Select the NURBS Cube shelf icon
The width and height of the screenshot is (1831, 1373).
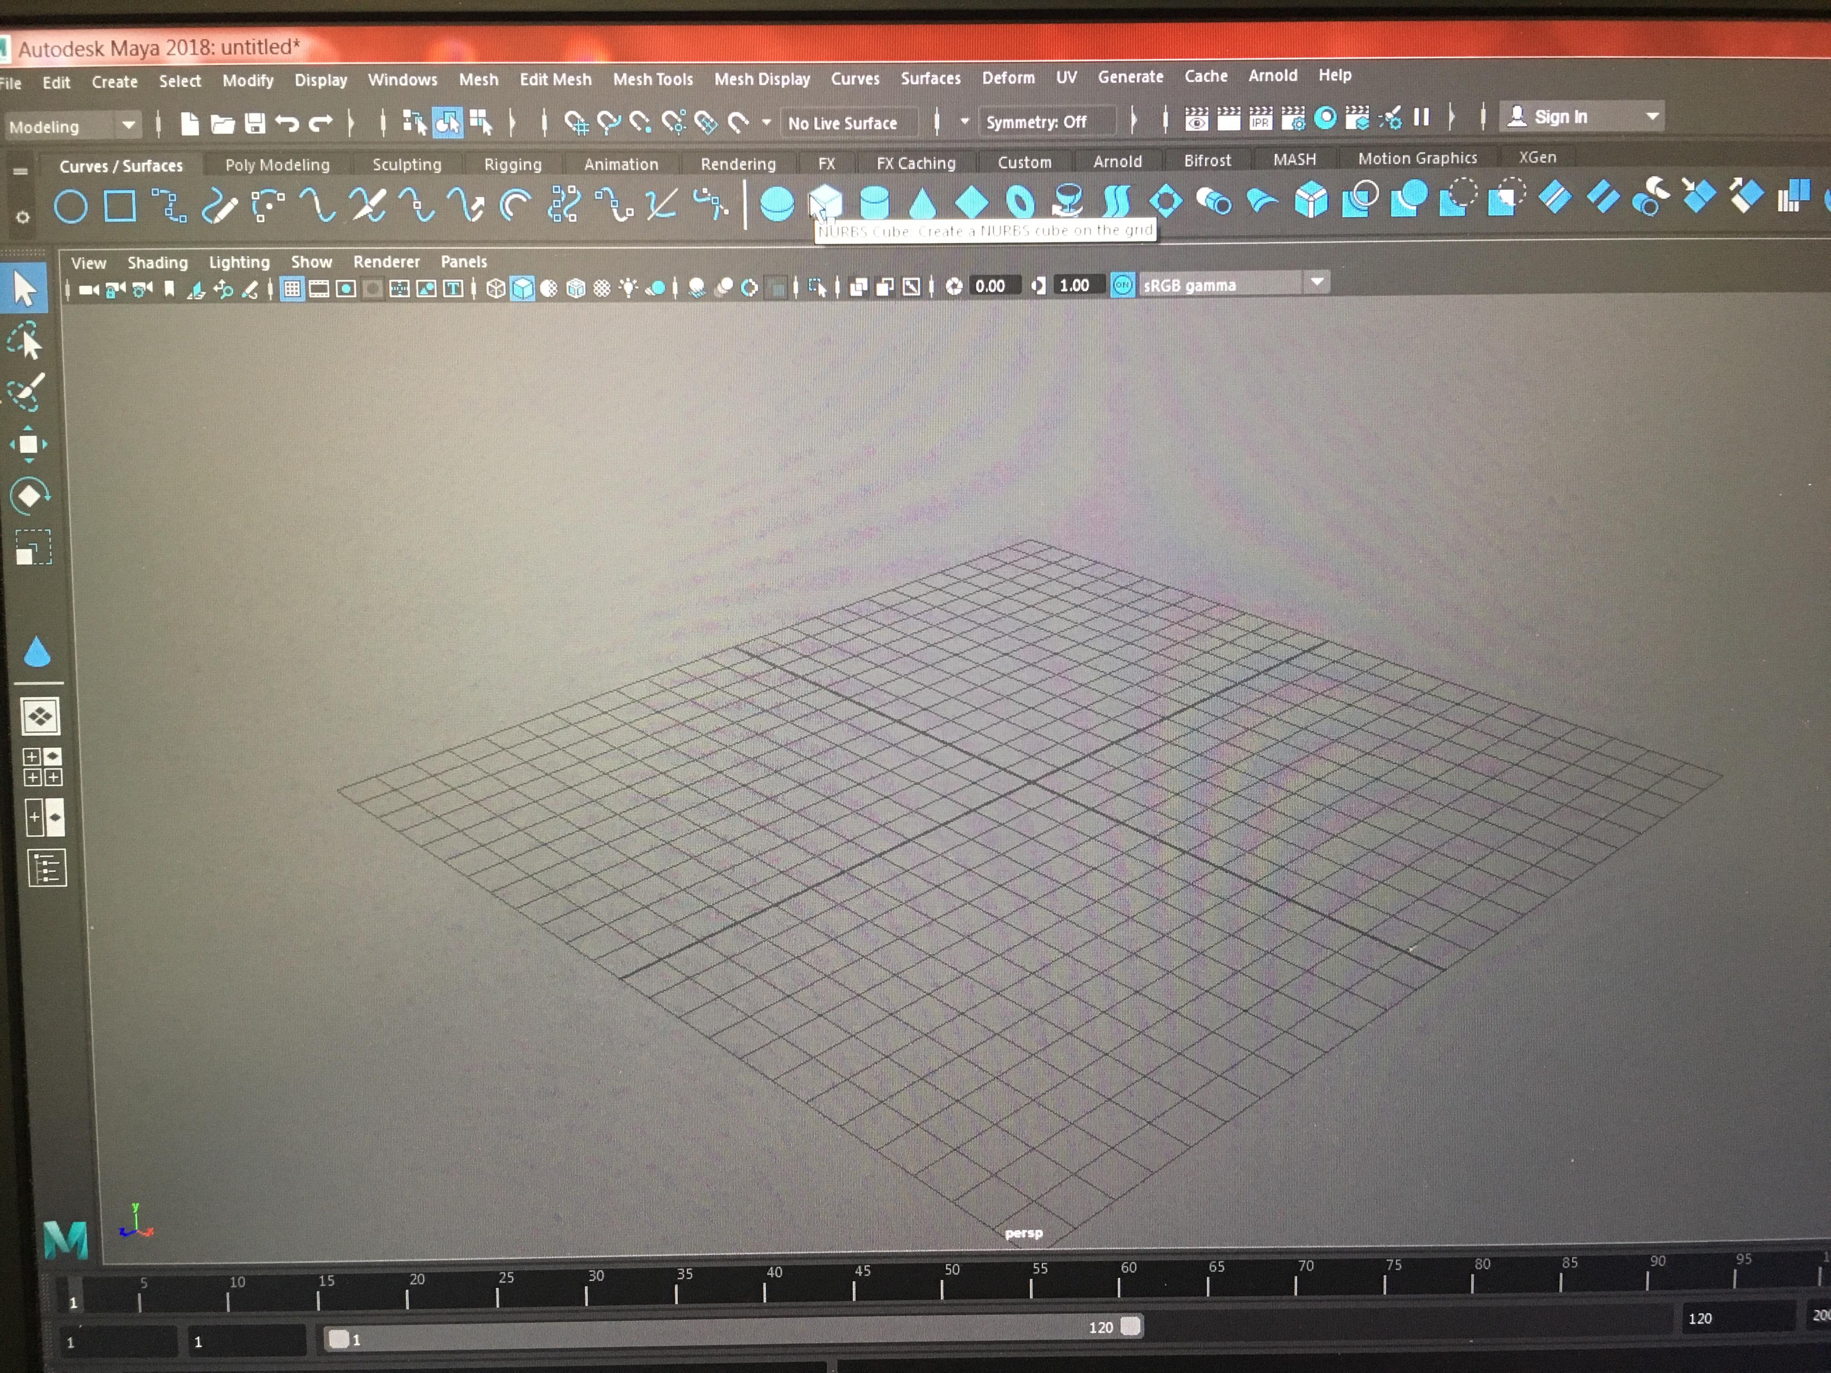(x=824, y=201)
